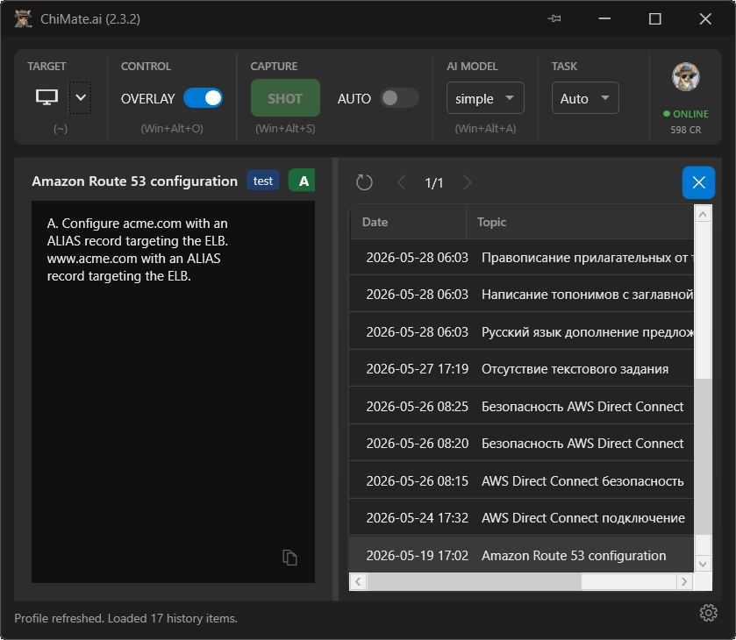Screen dimensions: 736x640
Task: Open the AI model 'simple' dropdown
Action: pyautogui.click(x=485, y=98)
